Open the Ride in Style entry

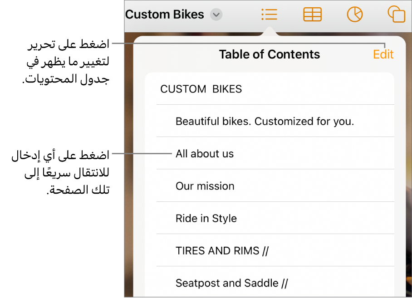coord(206,219)
